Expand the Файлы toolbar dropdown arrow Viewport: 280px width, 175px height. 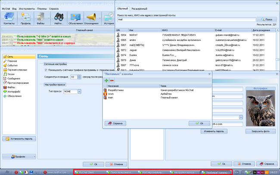click(x=48, y=18)
